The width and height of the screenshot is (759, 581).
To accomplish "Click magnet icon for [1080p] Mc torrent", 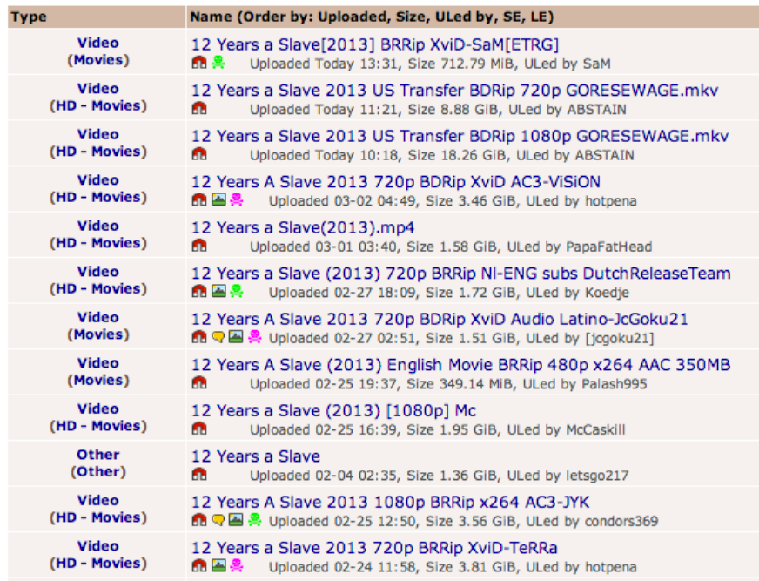I will pos(199,429).
